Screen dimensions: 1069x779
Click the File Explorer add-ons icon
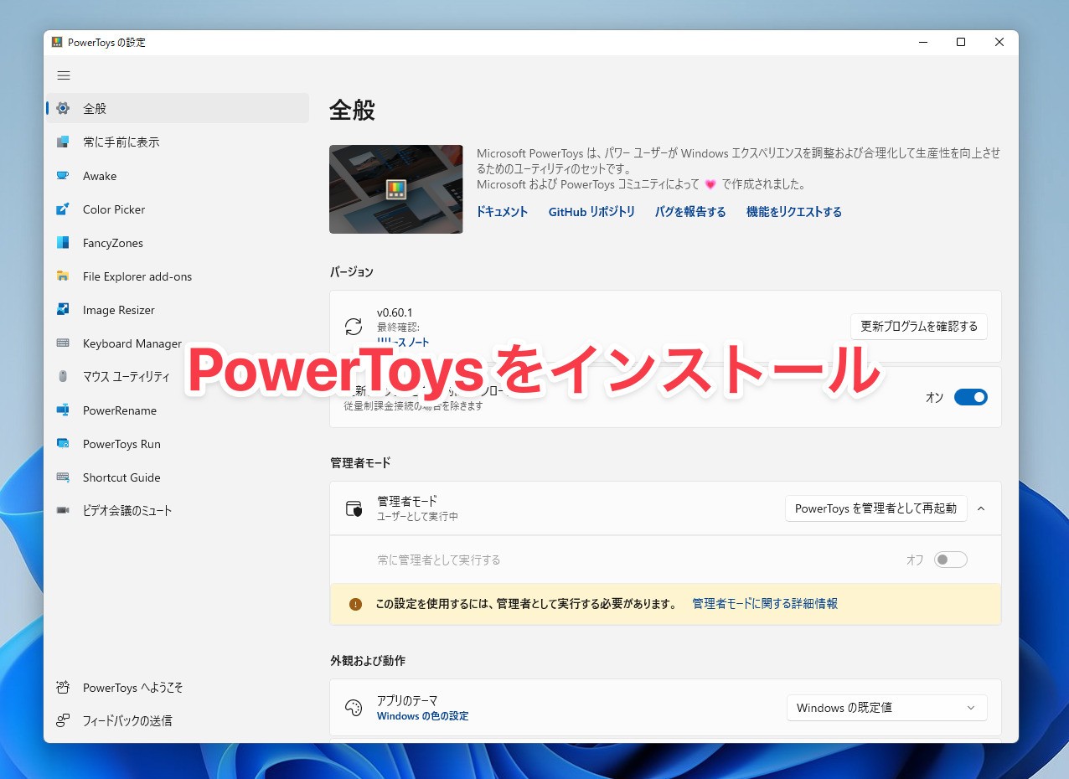click(x=63, y=276)
